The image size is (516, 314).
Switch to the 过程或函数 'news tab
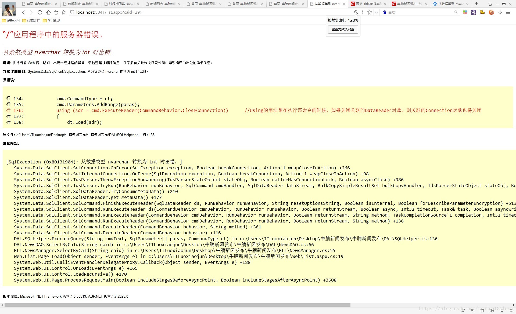[121, 4]
